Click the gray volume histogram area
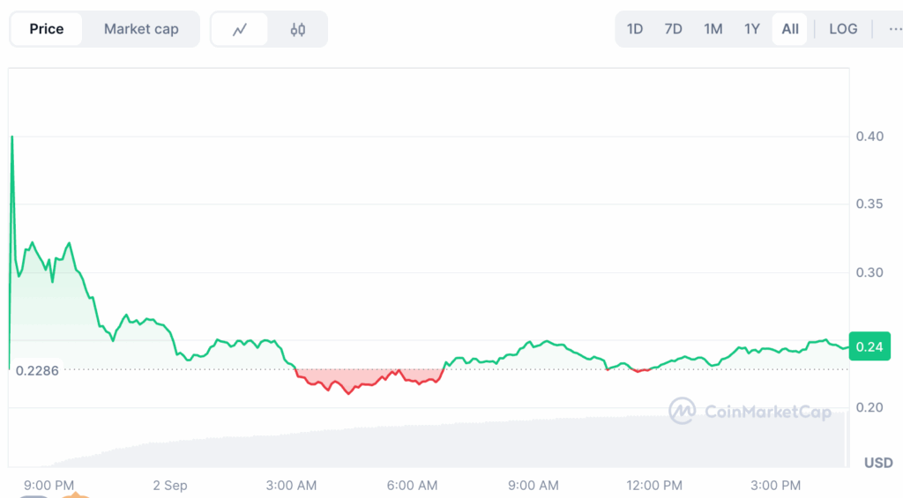Image resolution: width=903 pixels, height=498 pixels. pos(441,445)
